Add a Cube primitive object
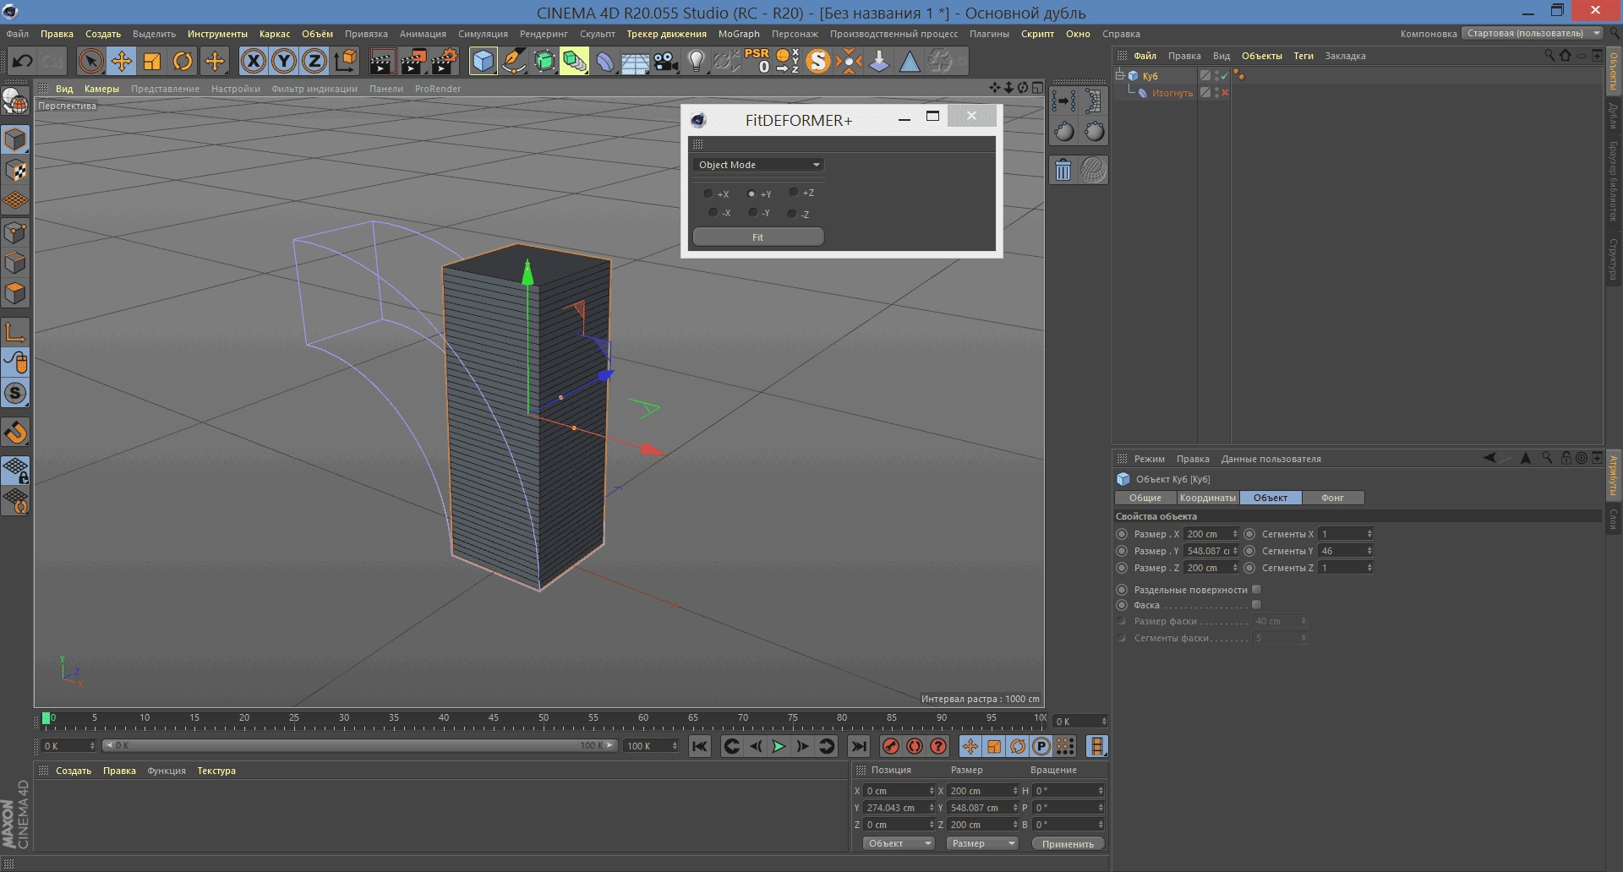 pos(483,61)
